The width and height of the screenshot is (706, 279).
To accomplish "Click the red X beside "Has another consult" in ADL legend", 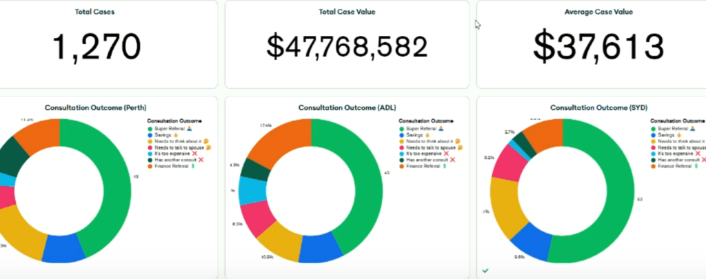I will (x=452, y=160).
